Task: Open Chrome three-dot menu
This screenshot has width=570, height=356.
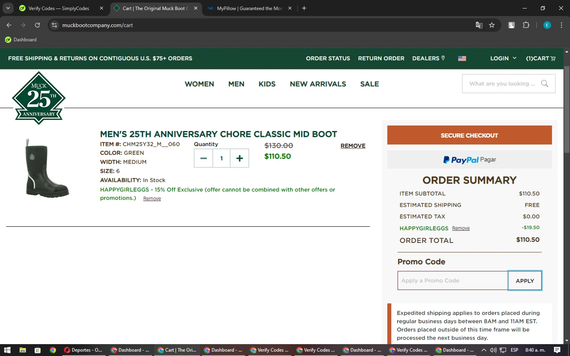Action: 561,25
